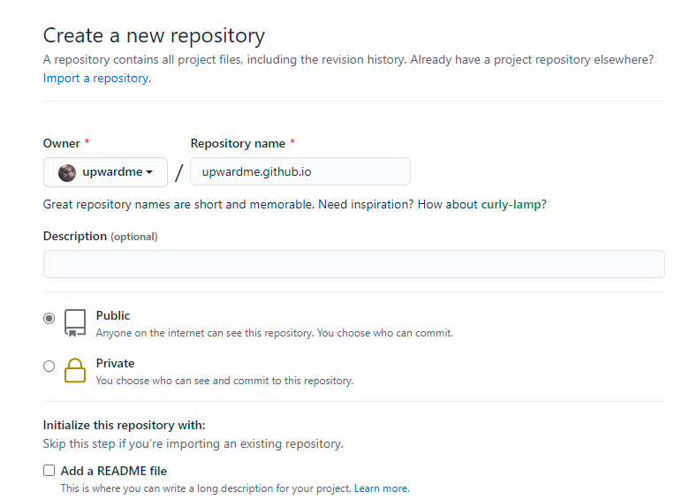Click the public repository book icon
675x499 pixels.
(x=75, y=323)
